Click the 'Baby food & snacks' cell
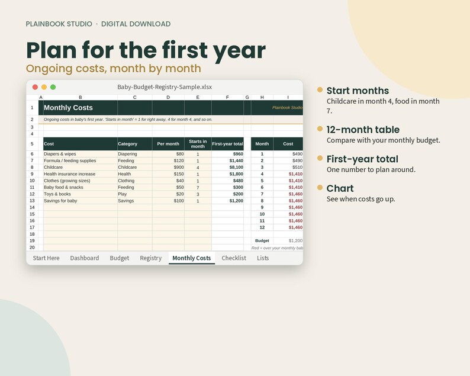470x376 pixels. pyautogui.click(x=81, y=187)
